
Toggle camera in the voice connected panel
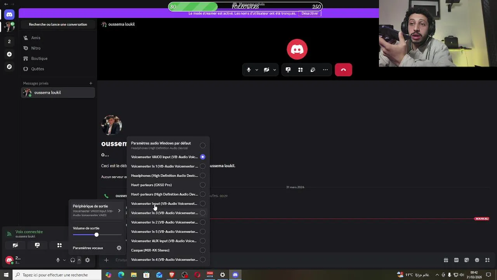(15, 245)
